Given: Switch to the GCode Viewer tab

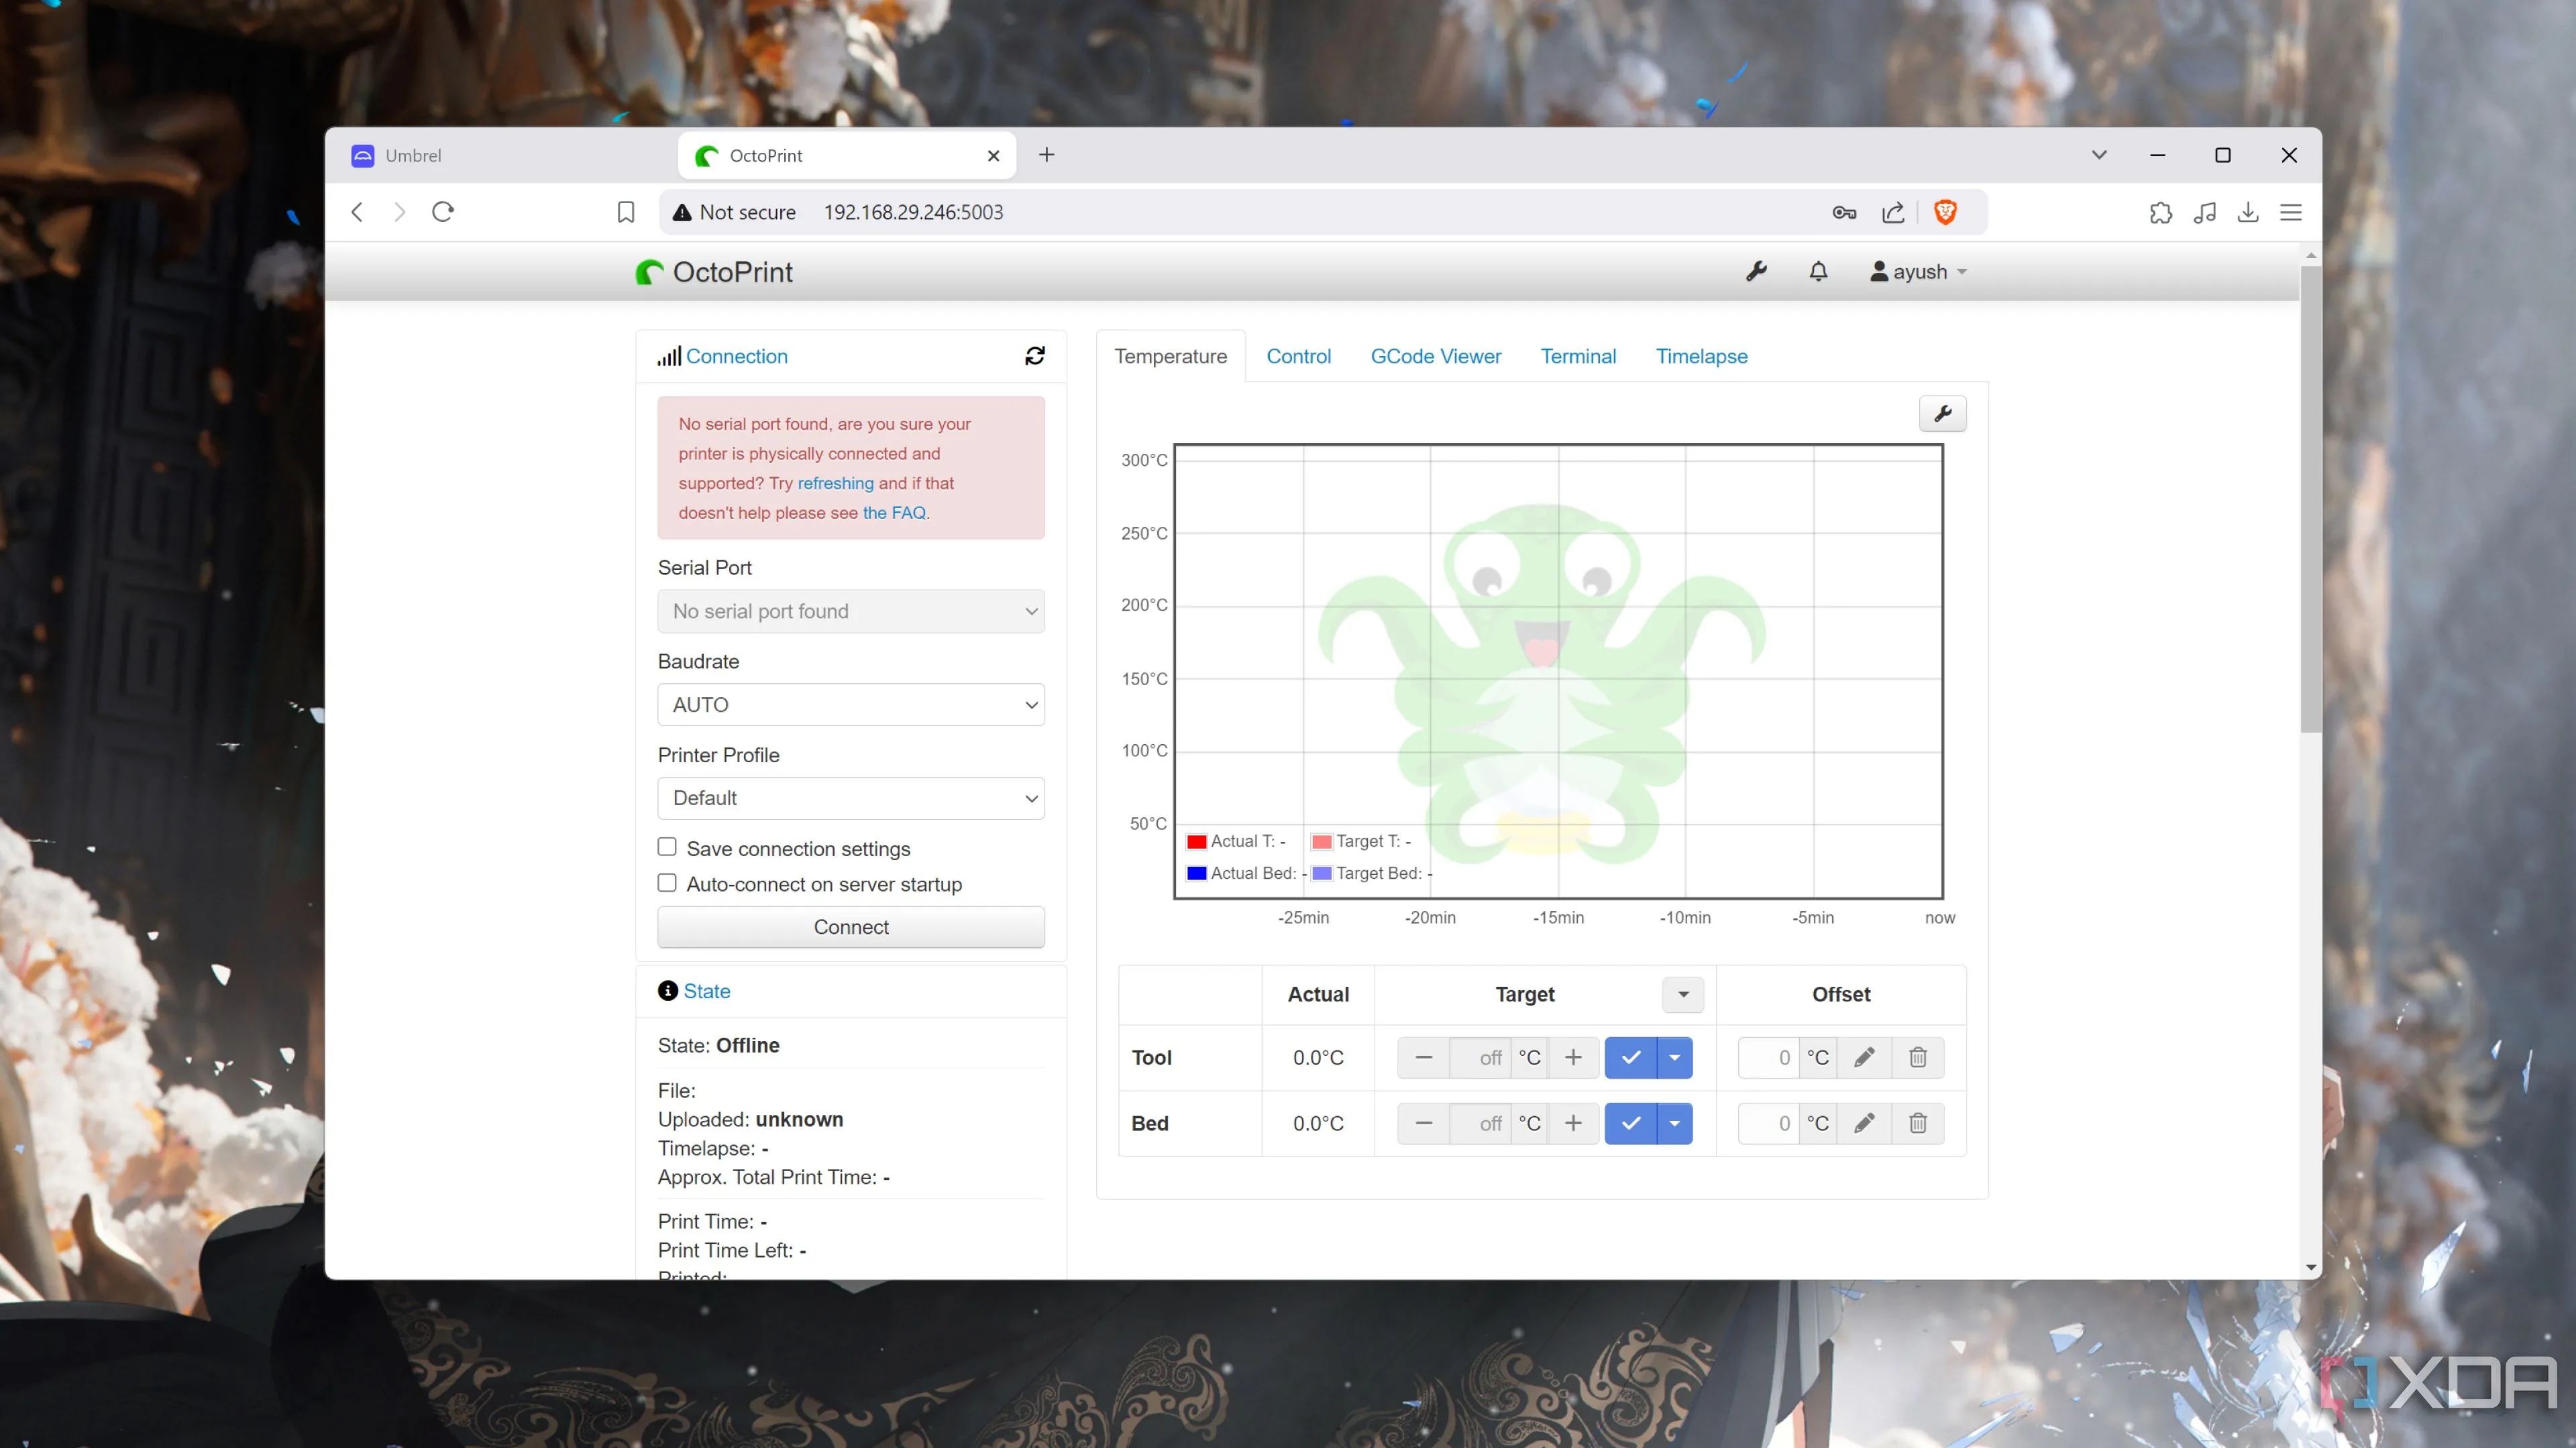Looking at the screenshot, I should (x=1435, y=357).
